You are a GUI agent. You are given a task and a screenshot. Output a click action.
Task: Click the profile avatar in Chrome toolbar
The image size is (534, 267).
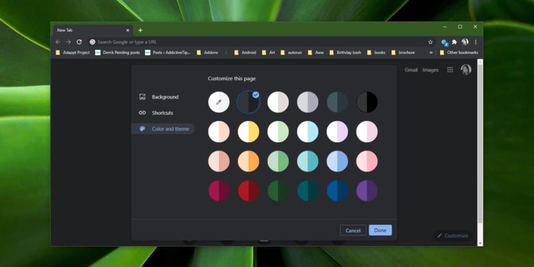click(x=465, y=42)
